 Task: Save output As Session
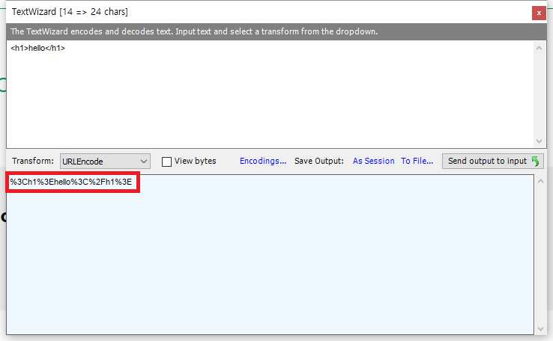[x=373, y=161]
